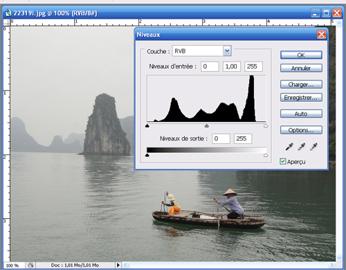Image resolution: width=346 pixels, height=270 pixels.
Task: Click the horizontal scrollbar right arrow
Action: click(x=332, y=265)
